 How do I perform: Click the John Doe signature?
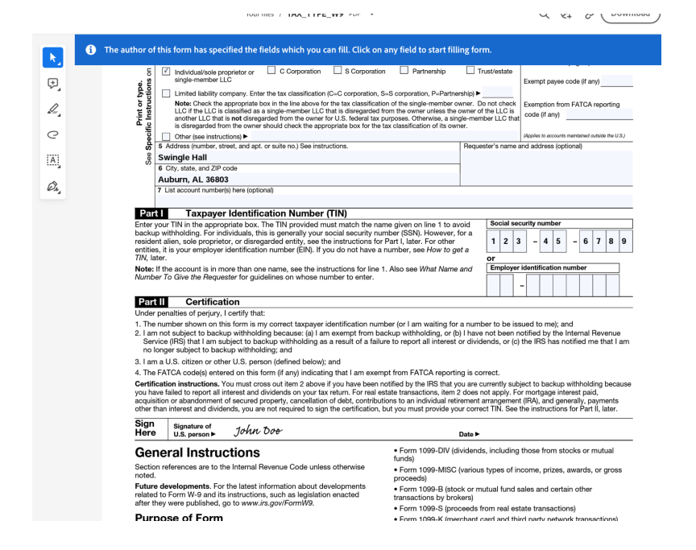pyautogui.click(x=258, y=430)
